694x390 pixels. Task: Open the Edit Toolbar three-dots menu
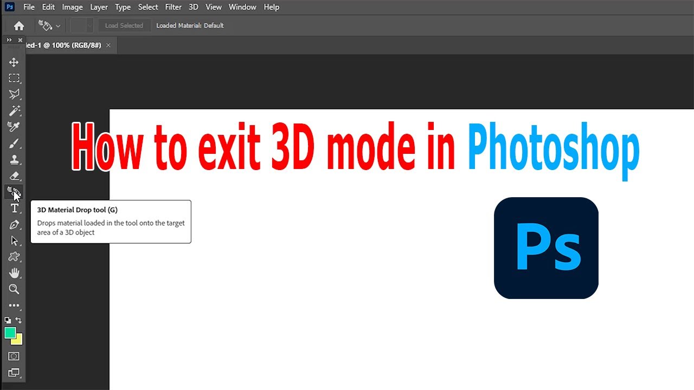(14, 305)
